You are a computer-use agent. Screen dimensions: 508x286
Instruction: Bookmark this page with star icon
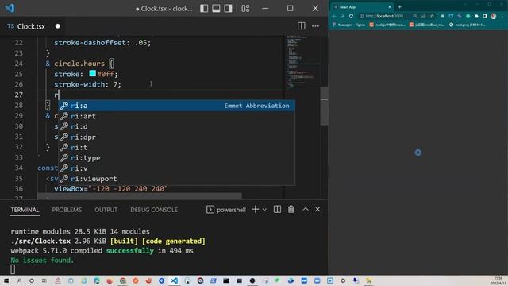(432, 16)
